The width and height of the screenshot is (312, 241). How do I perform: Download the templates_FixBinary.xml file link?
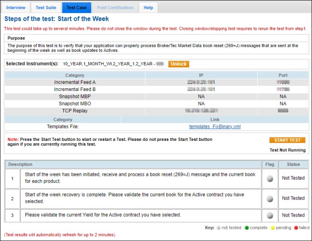coord(215,126)
